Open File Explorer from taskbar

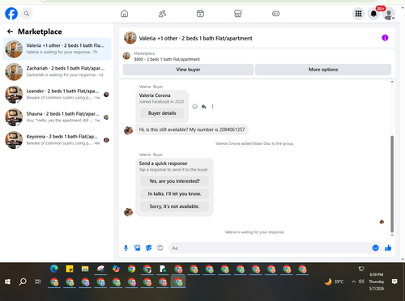point(85,269)
